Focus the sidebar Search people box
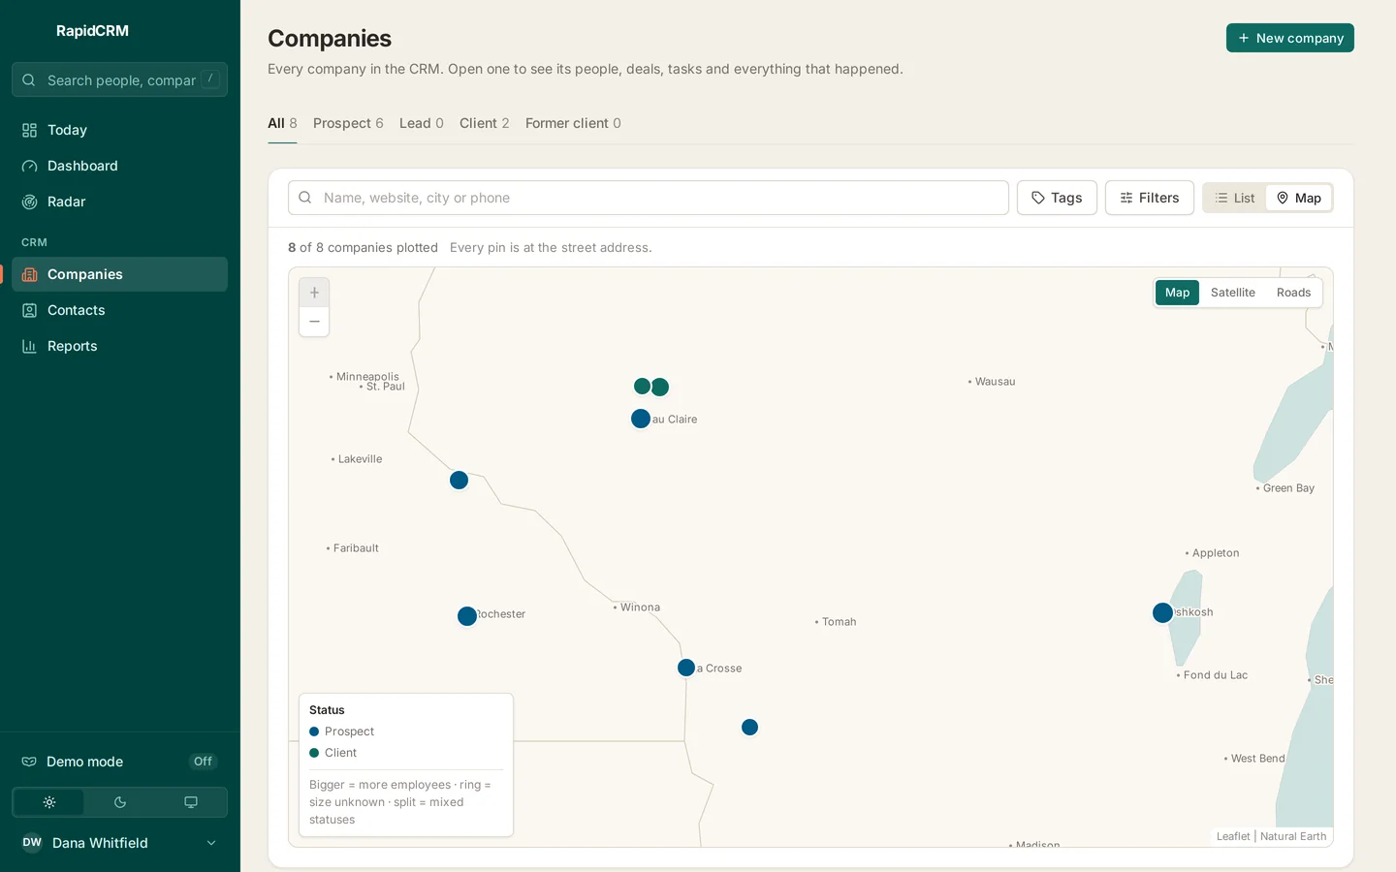The height and width of the screenshot is (872, 1396). pos(119,79)
